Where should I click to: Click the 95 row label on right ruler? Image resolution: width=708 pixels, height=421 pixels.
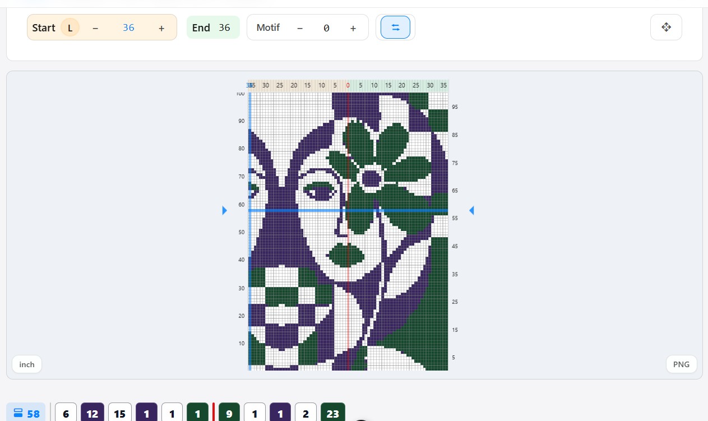pyautogui.click(x=455, y=107)
